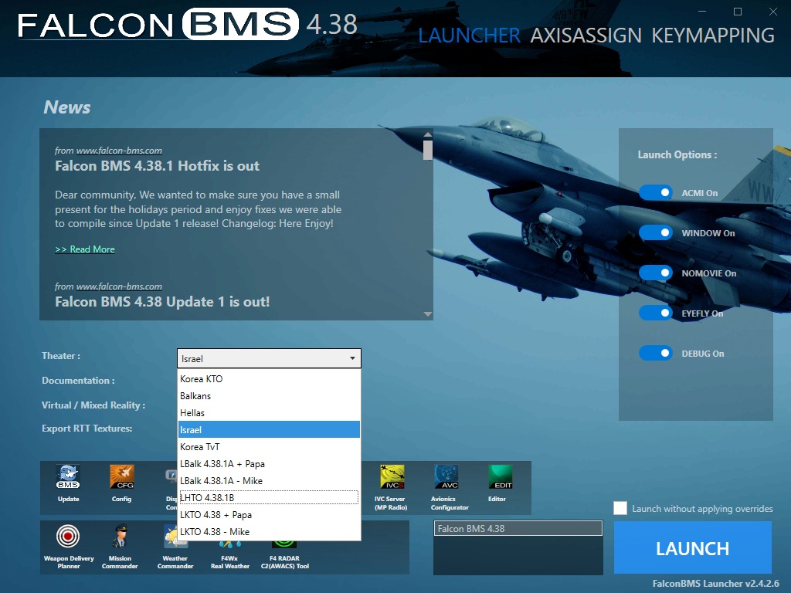
Task: Select Balkans theater option
Action: coord(269,396)
